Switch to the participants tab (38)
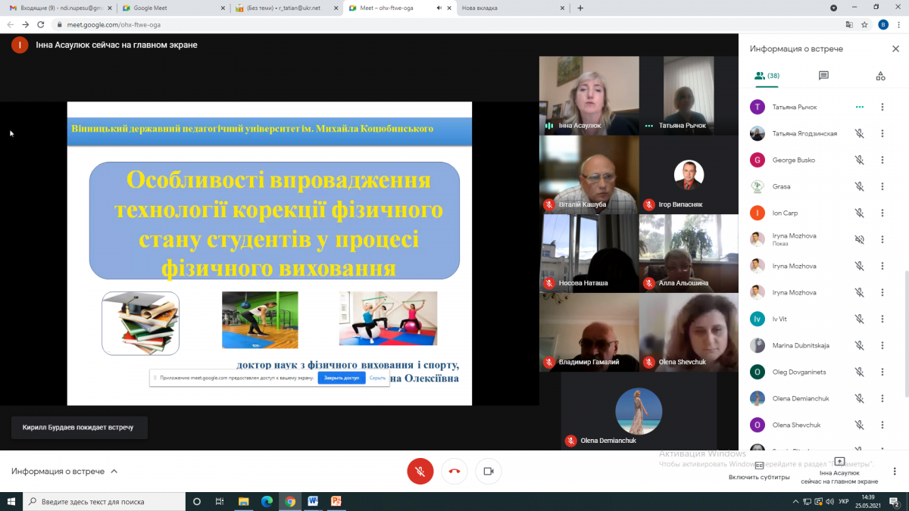909x511 pixels. pos(767,76)
